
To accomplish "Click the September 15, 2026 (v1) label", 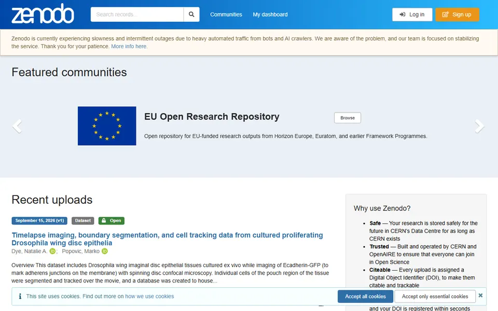I will [x=40, y=221].
